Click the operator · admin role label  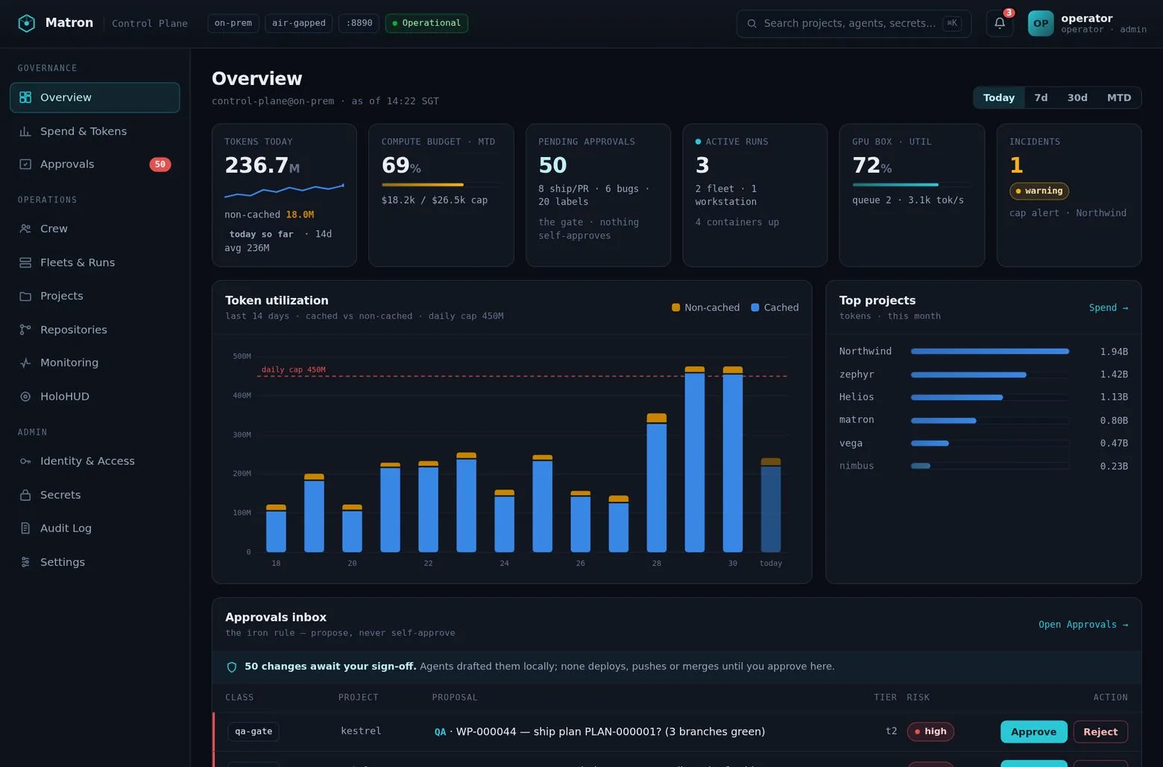coord(1103,30)
